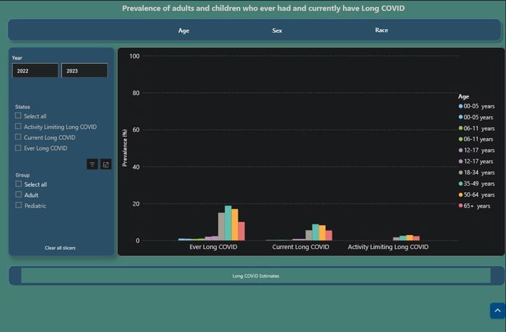Click the 65+ years legend marker
Screen dimensions: 506x332
pos(460,206)
